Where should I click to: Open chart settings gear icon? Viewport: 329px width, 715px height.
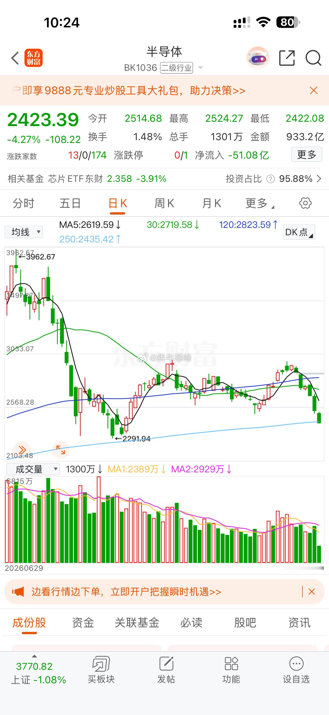click(305, 203)
